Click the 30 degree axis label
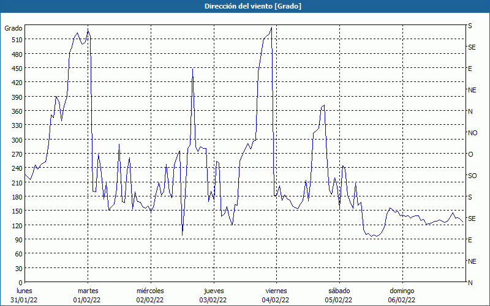Screen dimensions: 490x306 pos(19,269)
